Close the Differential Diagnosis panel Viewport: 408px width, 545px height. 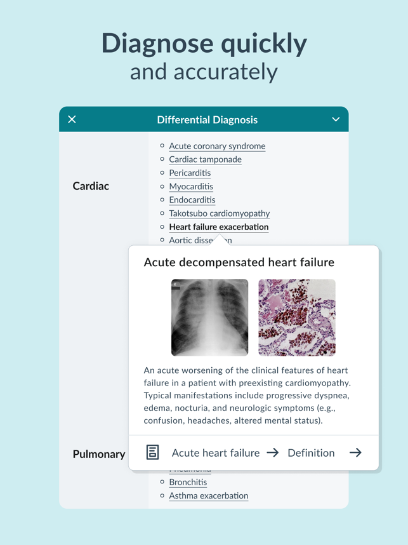point(72,119)
